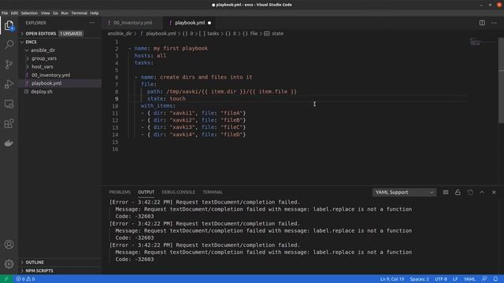The height and width of the screenshot is (283, 504).
Task: Open the View menu
Action: [46, 13]
